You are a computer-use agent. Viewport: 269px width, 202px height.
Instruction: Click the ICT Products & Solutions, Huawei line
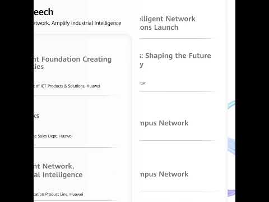pyautogui.click(x=67, y=86)
